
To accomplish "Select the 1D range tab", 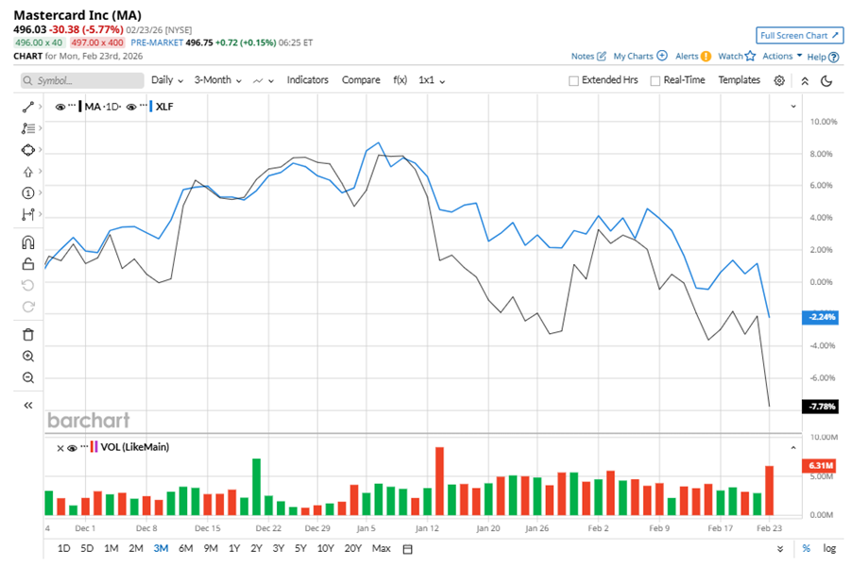I will [x=63, y=548].
